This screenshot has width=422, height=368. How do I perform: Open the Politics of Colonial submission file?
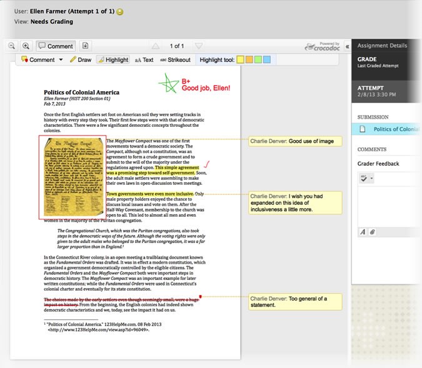393,129
